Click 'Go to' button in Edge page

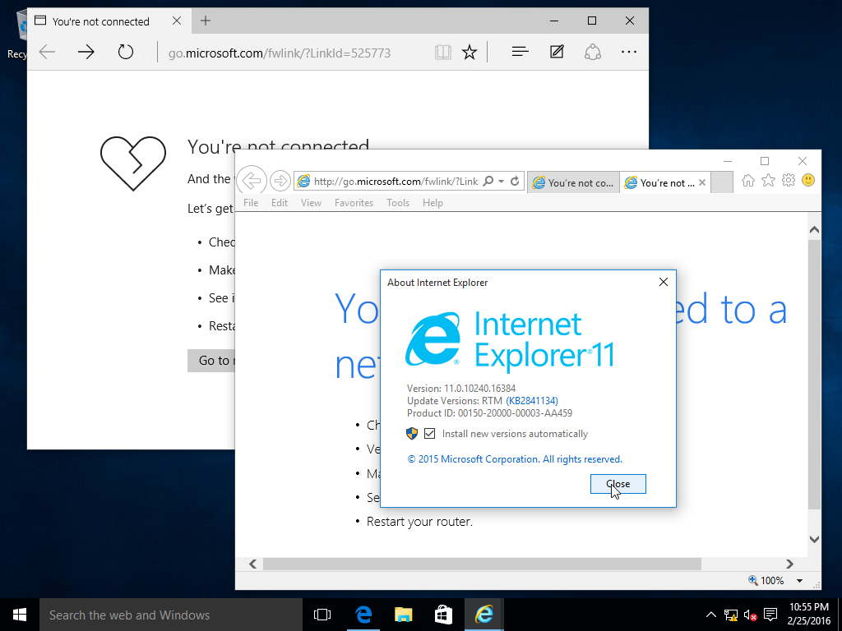tap(211, 361)
